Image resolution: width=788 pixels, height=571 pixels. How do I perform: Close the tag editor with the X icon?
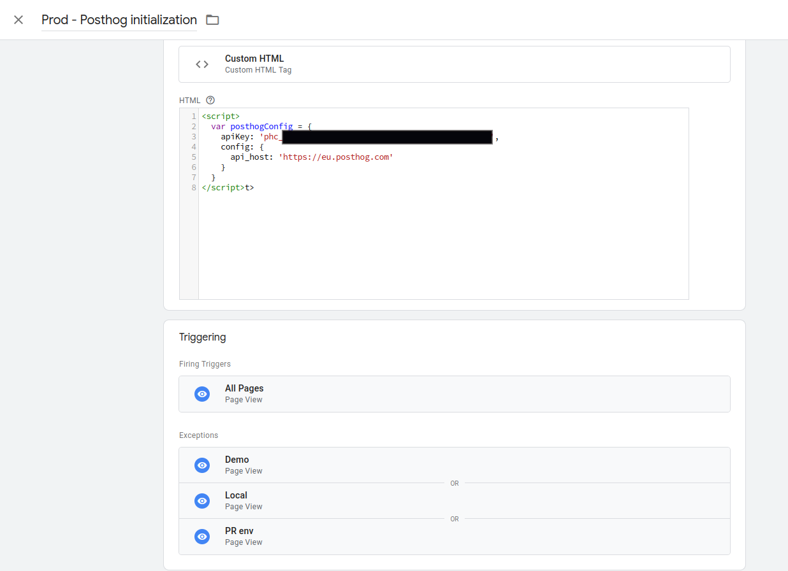[18, 20]
